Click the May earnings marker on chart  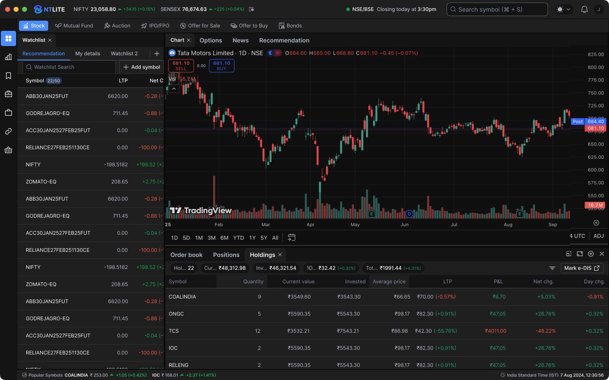click(372, 214)
